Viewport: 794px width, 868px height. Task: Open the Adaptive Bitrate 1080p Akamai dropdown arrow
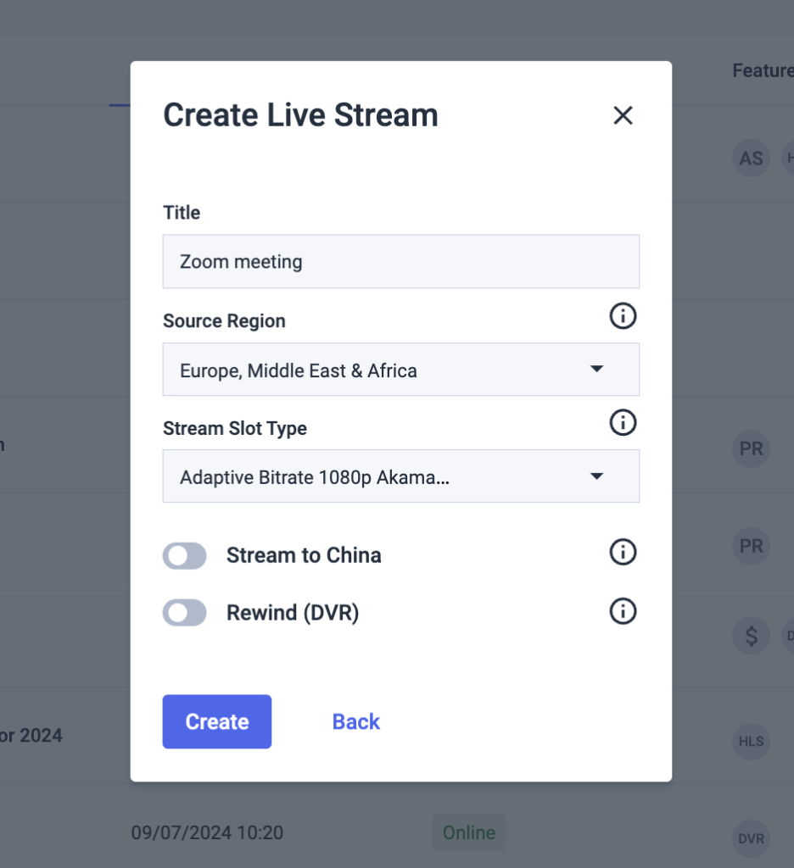point(596,476)
